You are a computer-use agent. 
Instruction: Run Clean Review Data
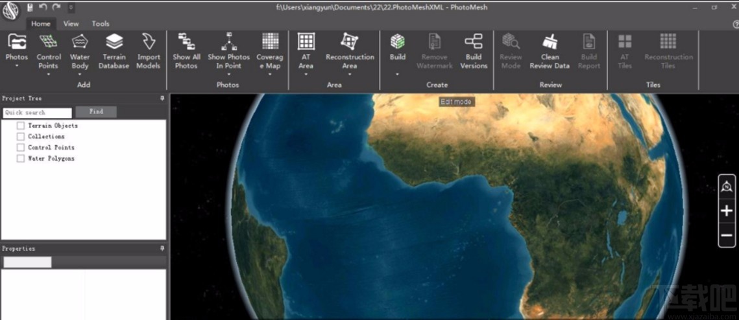pos(550,51)
